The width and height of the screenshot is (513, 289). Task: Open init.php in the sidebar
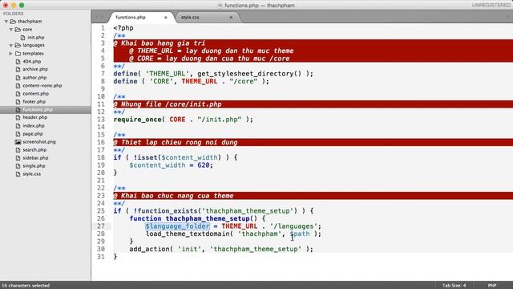pyautogui.click(x=35, y=38)
